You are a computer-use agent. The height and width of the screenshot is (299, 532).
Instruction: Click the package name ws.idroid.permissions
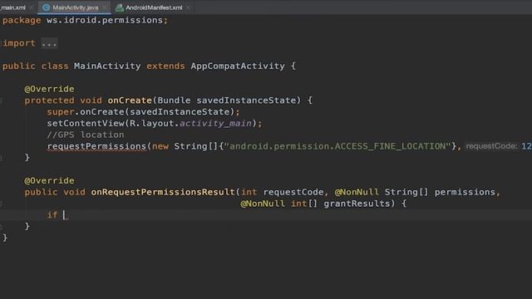tap(104, 20)
